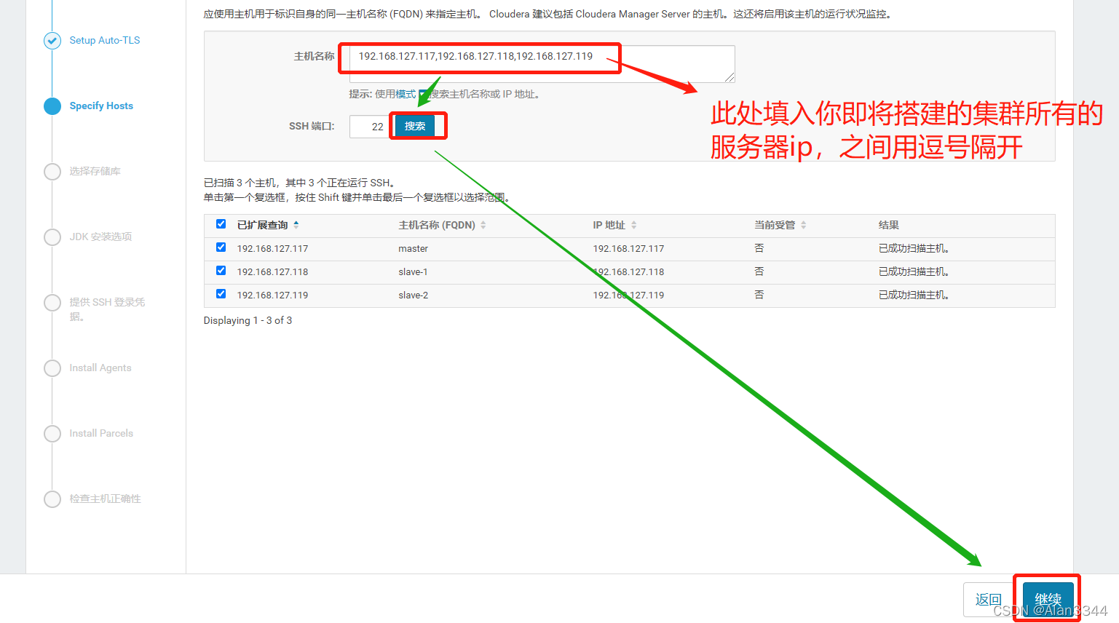The image size is (1119, 623).
Task: Click the 继续 button
Action: click(x=1048, y=600)
